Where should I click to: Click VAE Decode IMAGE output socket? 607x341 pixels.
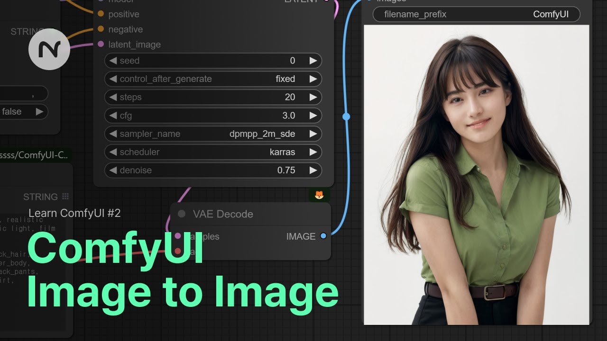pyautogui.click(x=323, y=236)
